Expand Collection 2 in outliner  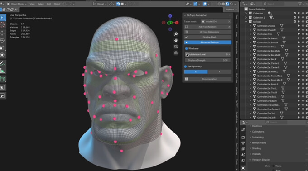246,18
